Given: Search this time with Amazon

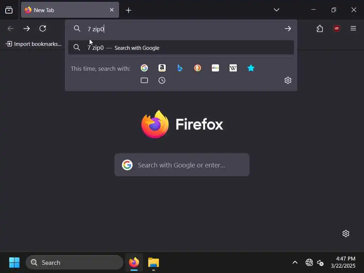Looking at the screenshot, I should click(x=162, y=68).
